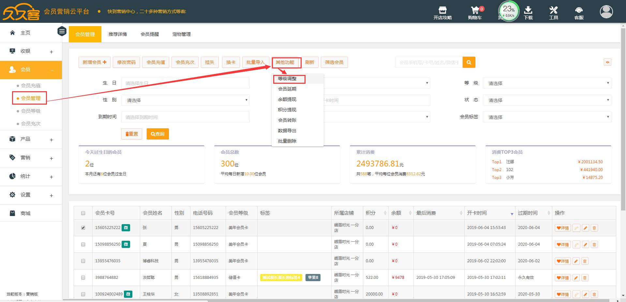This screenshot has height=302, width=626.
Task: Toggle the sidebar hamburger menu button
Action: [x=62, y=31]
